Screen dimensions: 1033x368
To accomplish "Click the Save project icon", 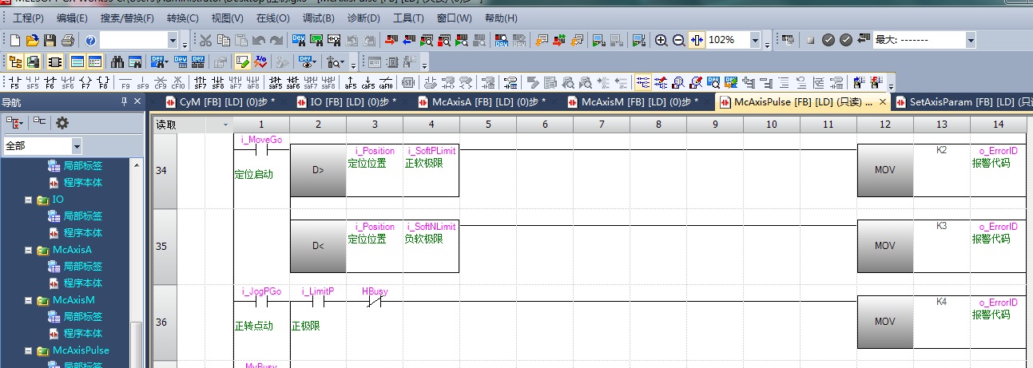I will click(50, 40).
